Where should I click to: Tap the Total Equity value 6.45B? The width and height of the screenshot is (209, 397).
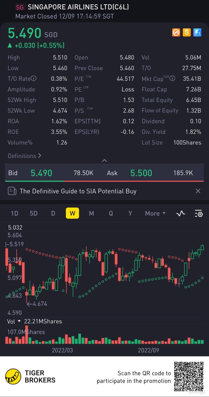tap(194, 100)
